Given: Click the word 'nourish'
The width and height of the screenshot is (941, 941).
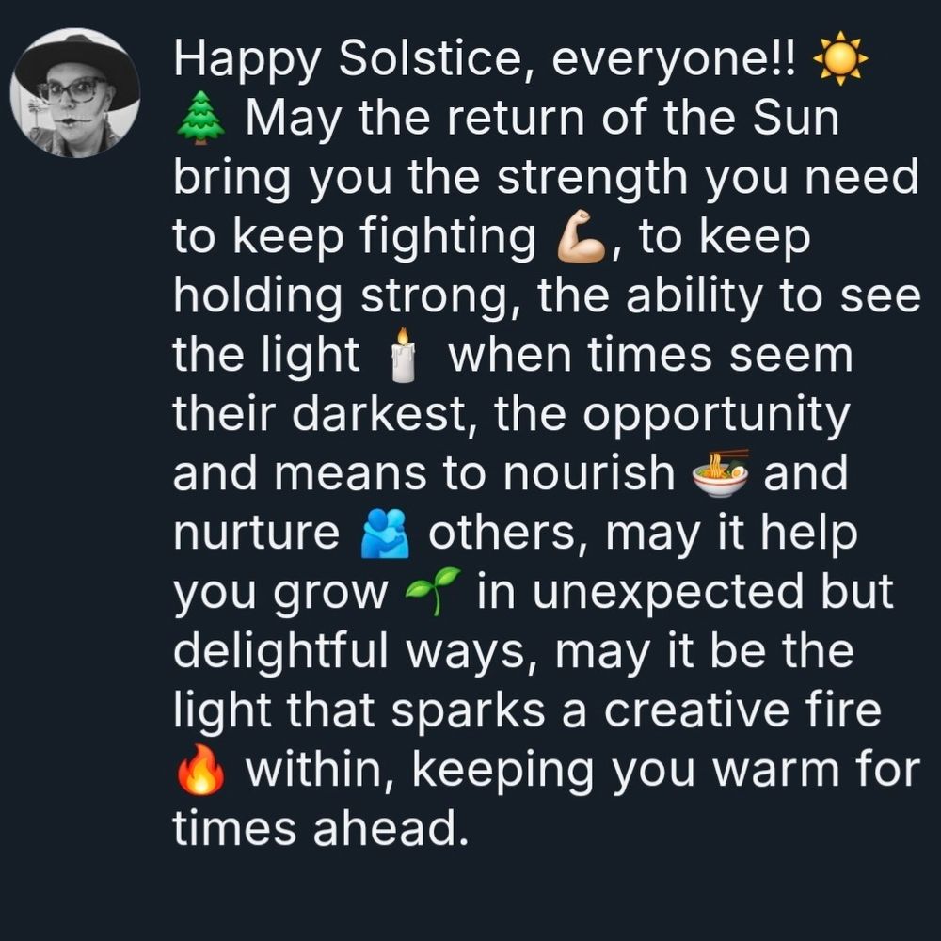Looking at the screenshot, I should (589, 473).
